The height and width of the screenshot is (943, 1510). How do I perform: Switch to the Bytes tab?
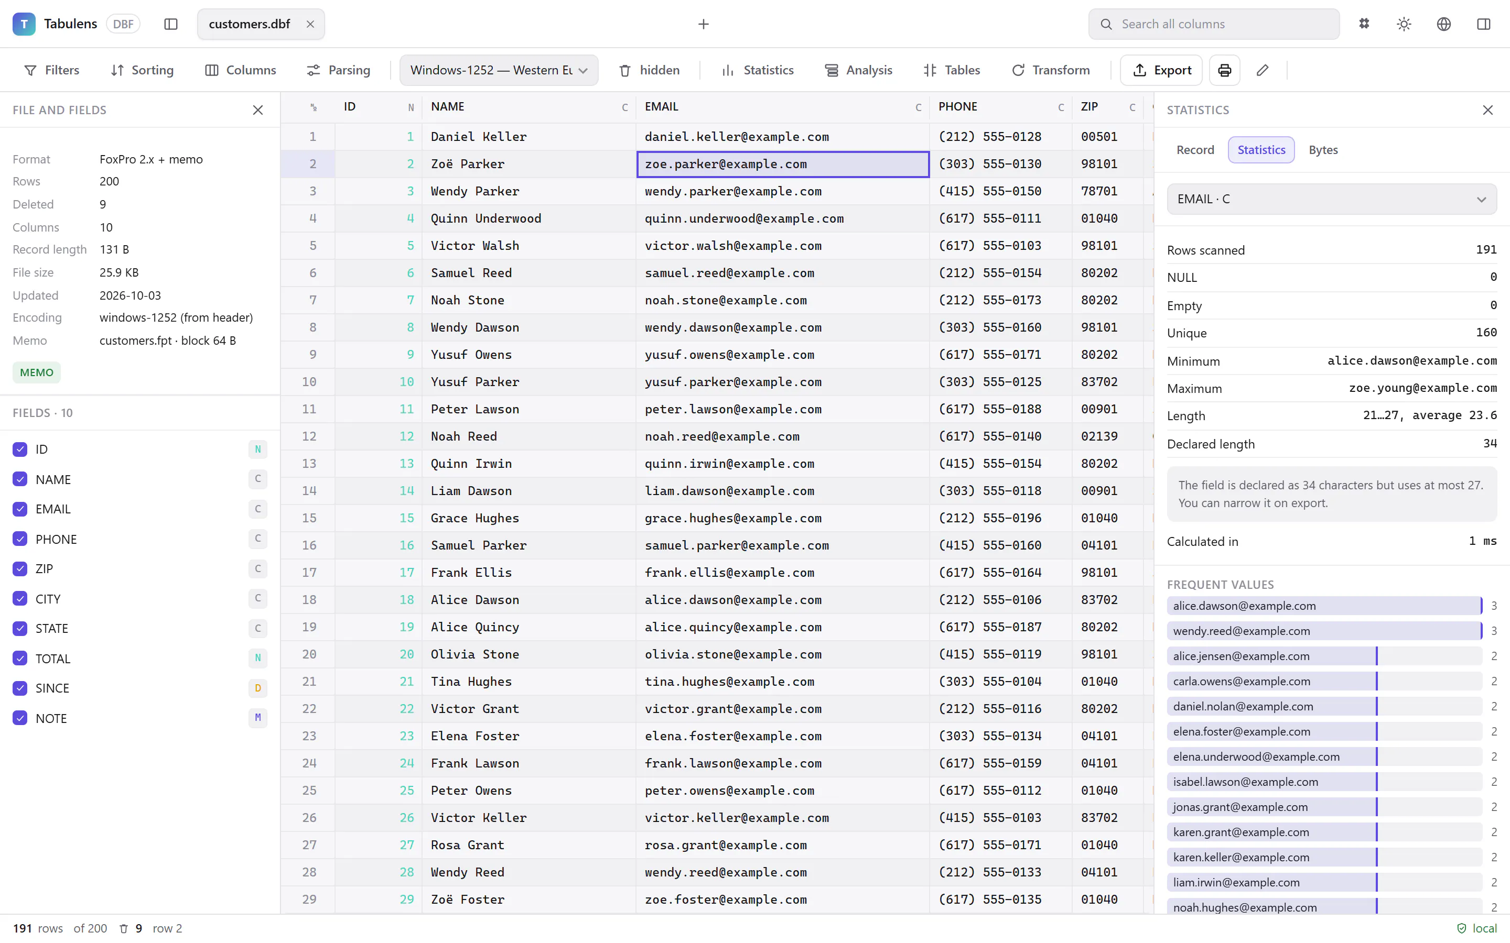(x=1323, y=150)
